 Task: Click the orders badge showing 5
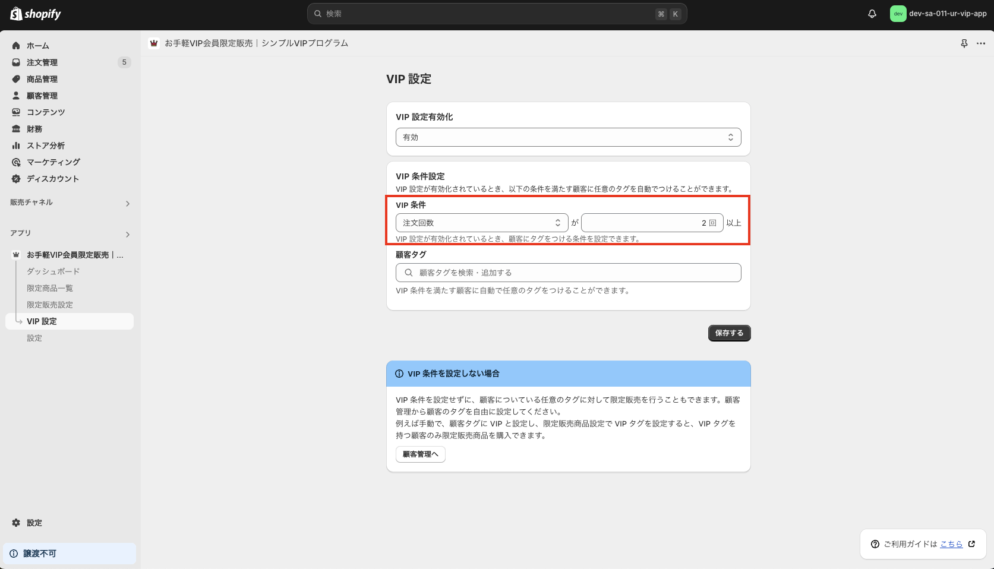pyautogui.click(x=124, y=62)
